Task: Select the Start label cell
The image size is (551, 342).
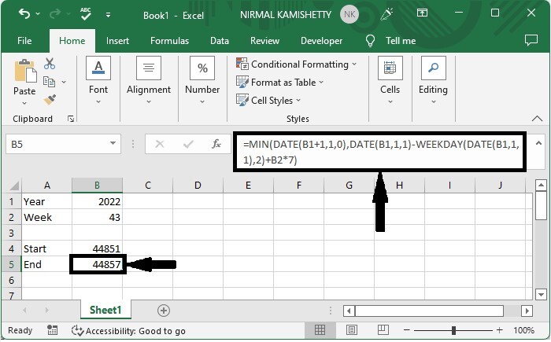Action: coord(46,248)
